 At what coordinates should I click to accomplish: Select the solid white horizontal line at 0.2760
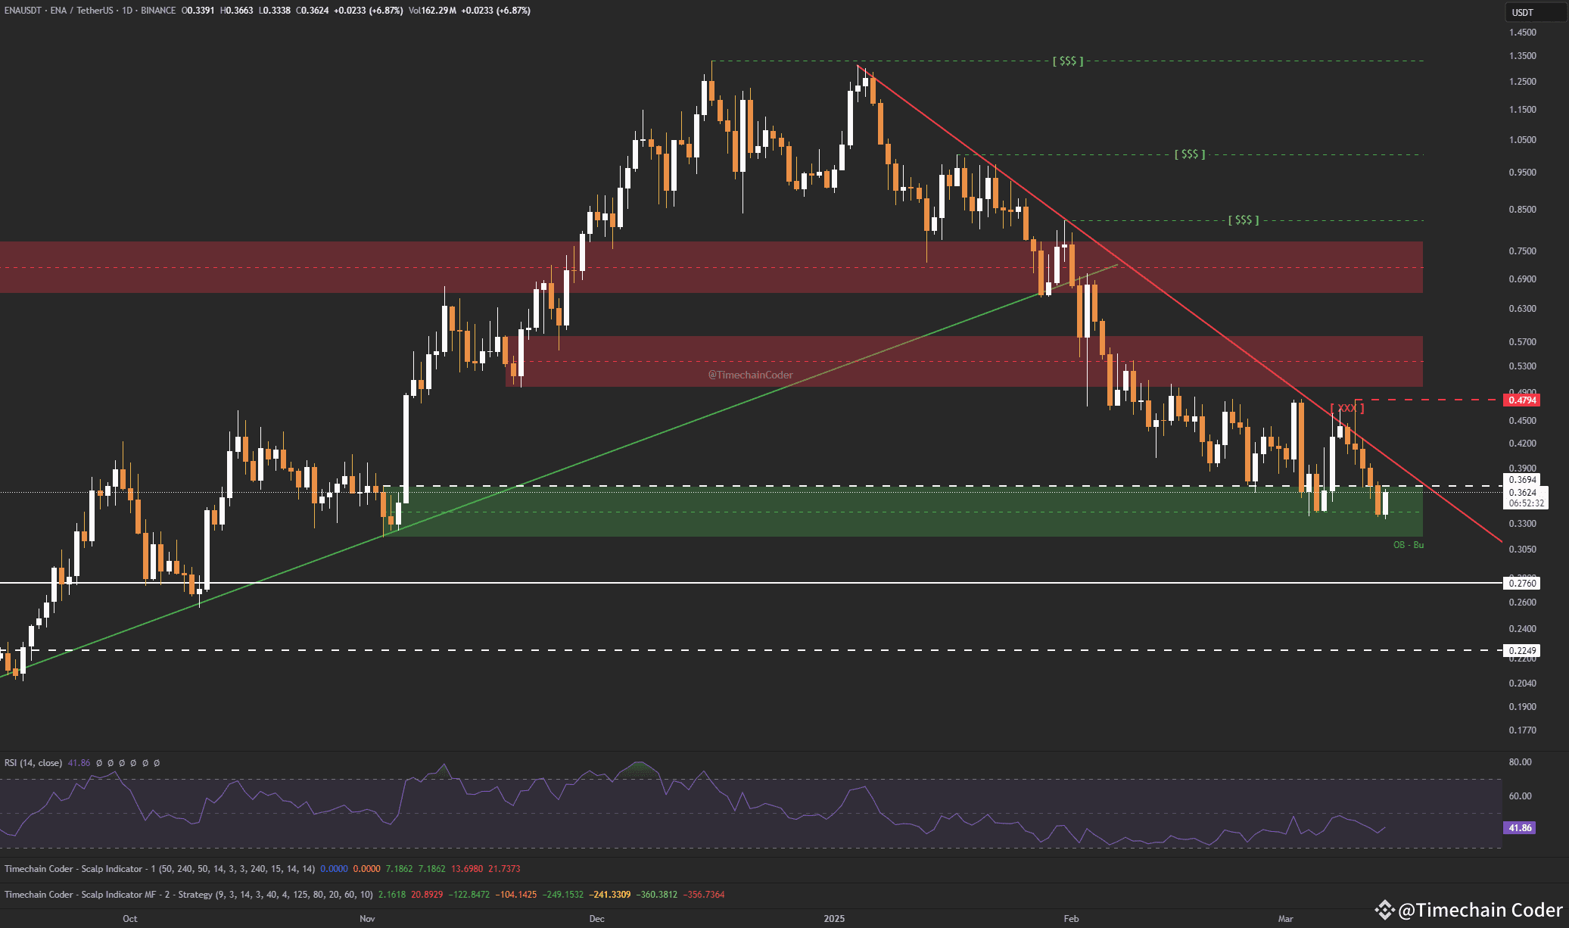pos(751,583)
